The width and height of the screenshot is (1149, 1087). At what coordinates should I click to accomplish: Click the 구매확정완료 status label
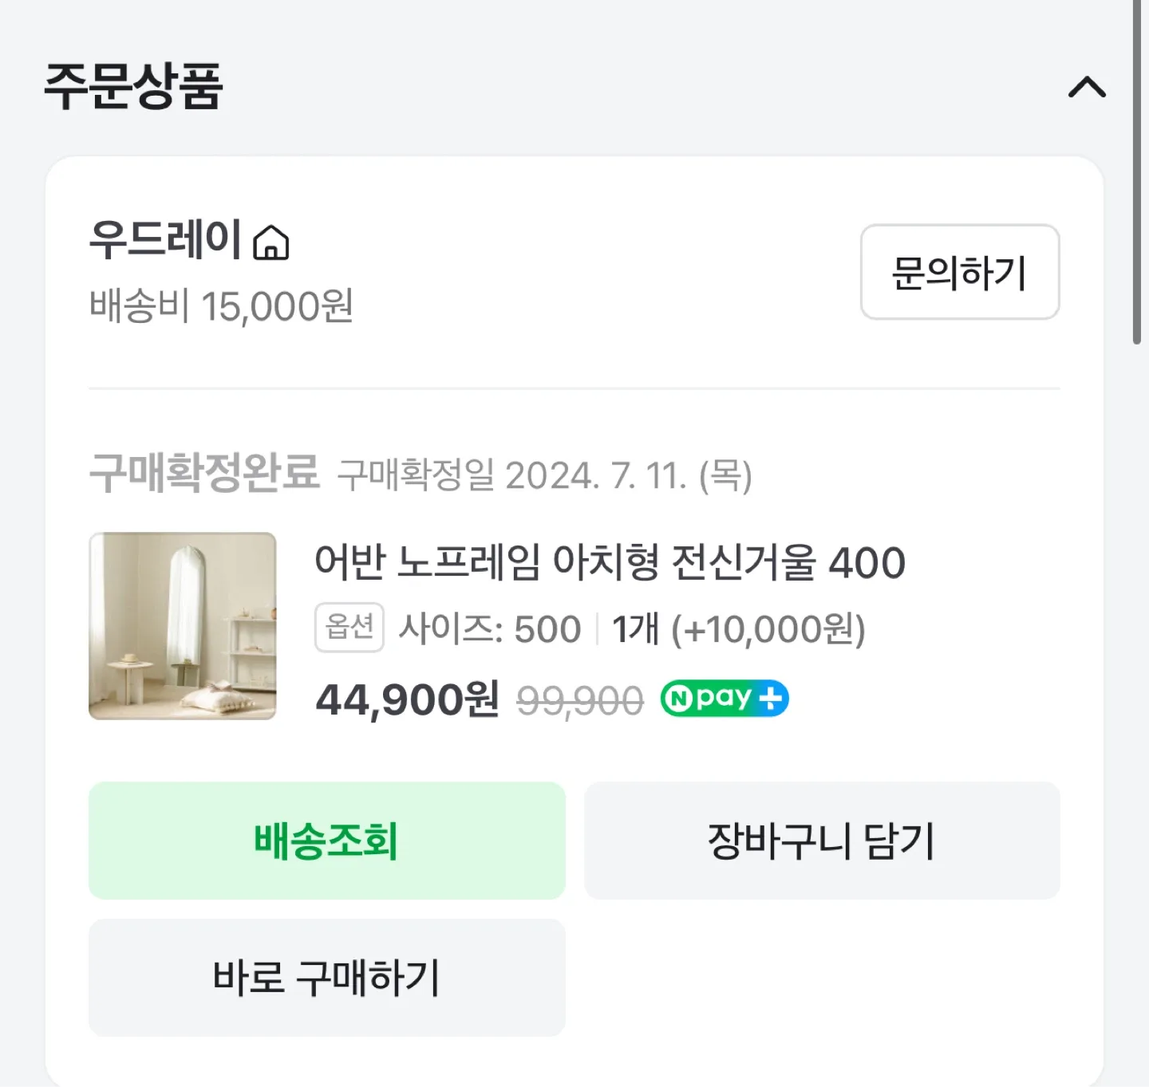point(204,473)
